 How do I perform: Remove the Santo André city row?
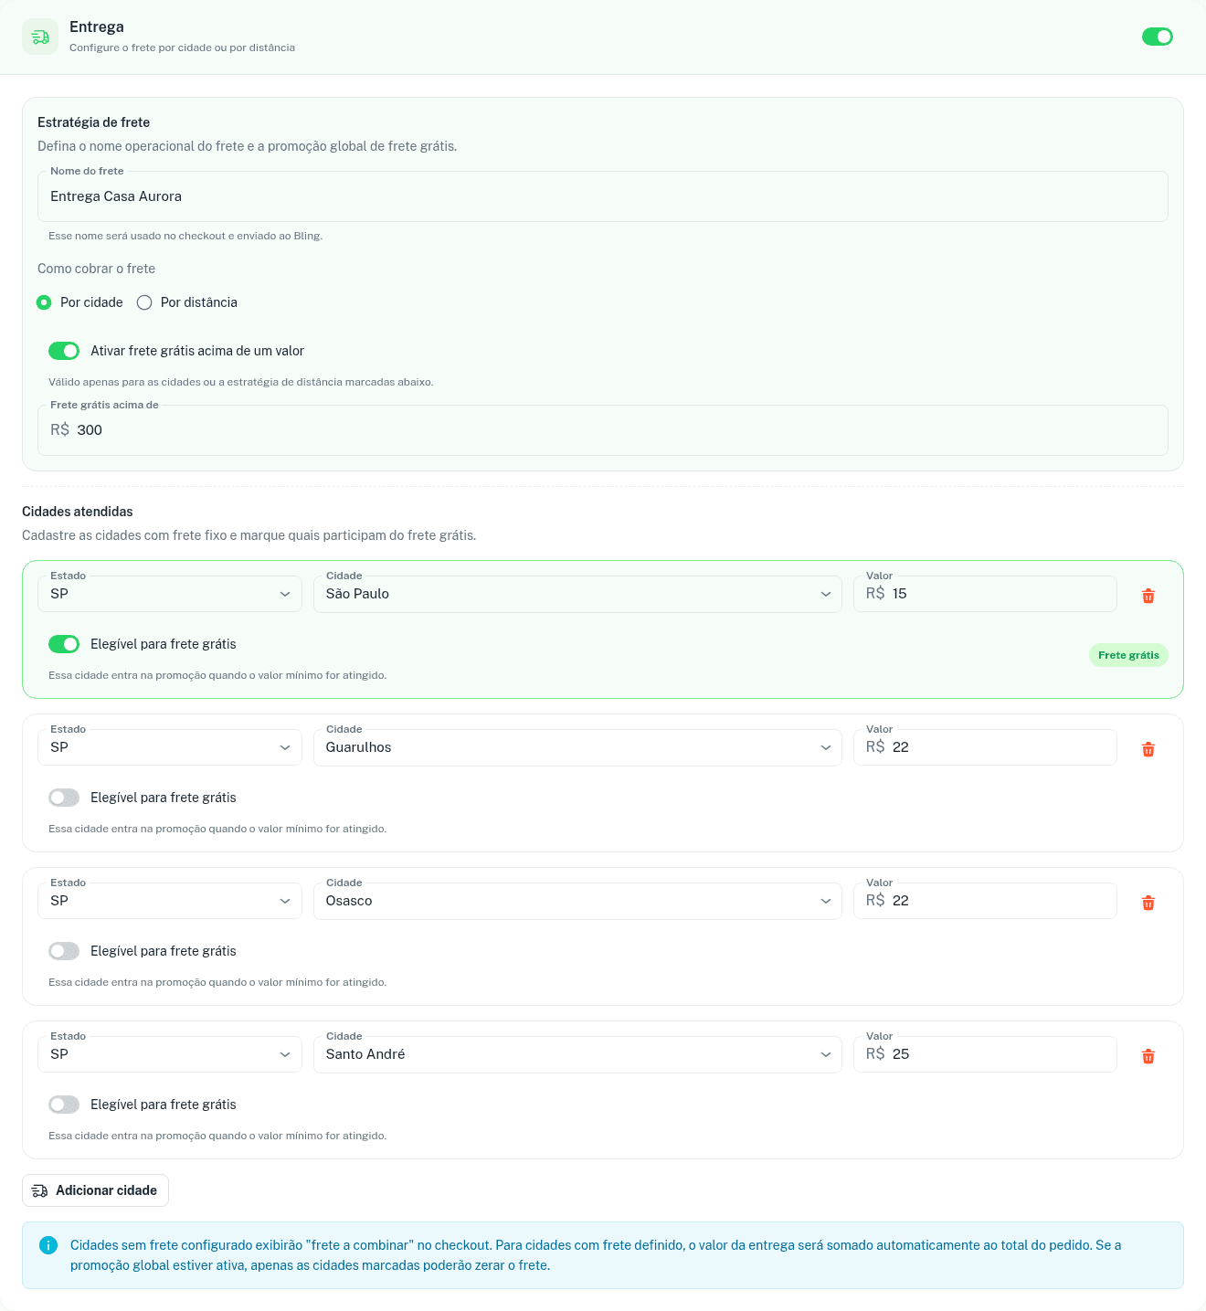1148,1056
